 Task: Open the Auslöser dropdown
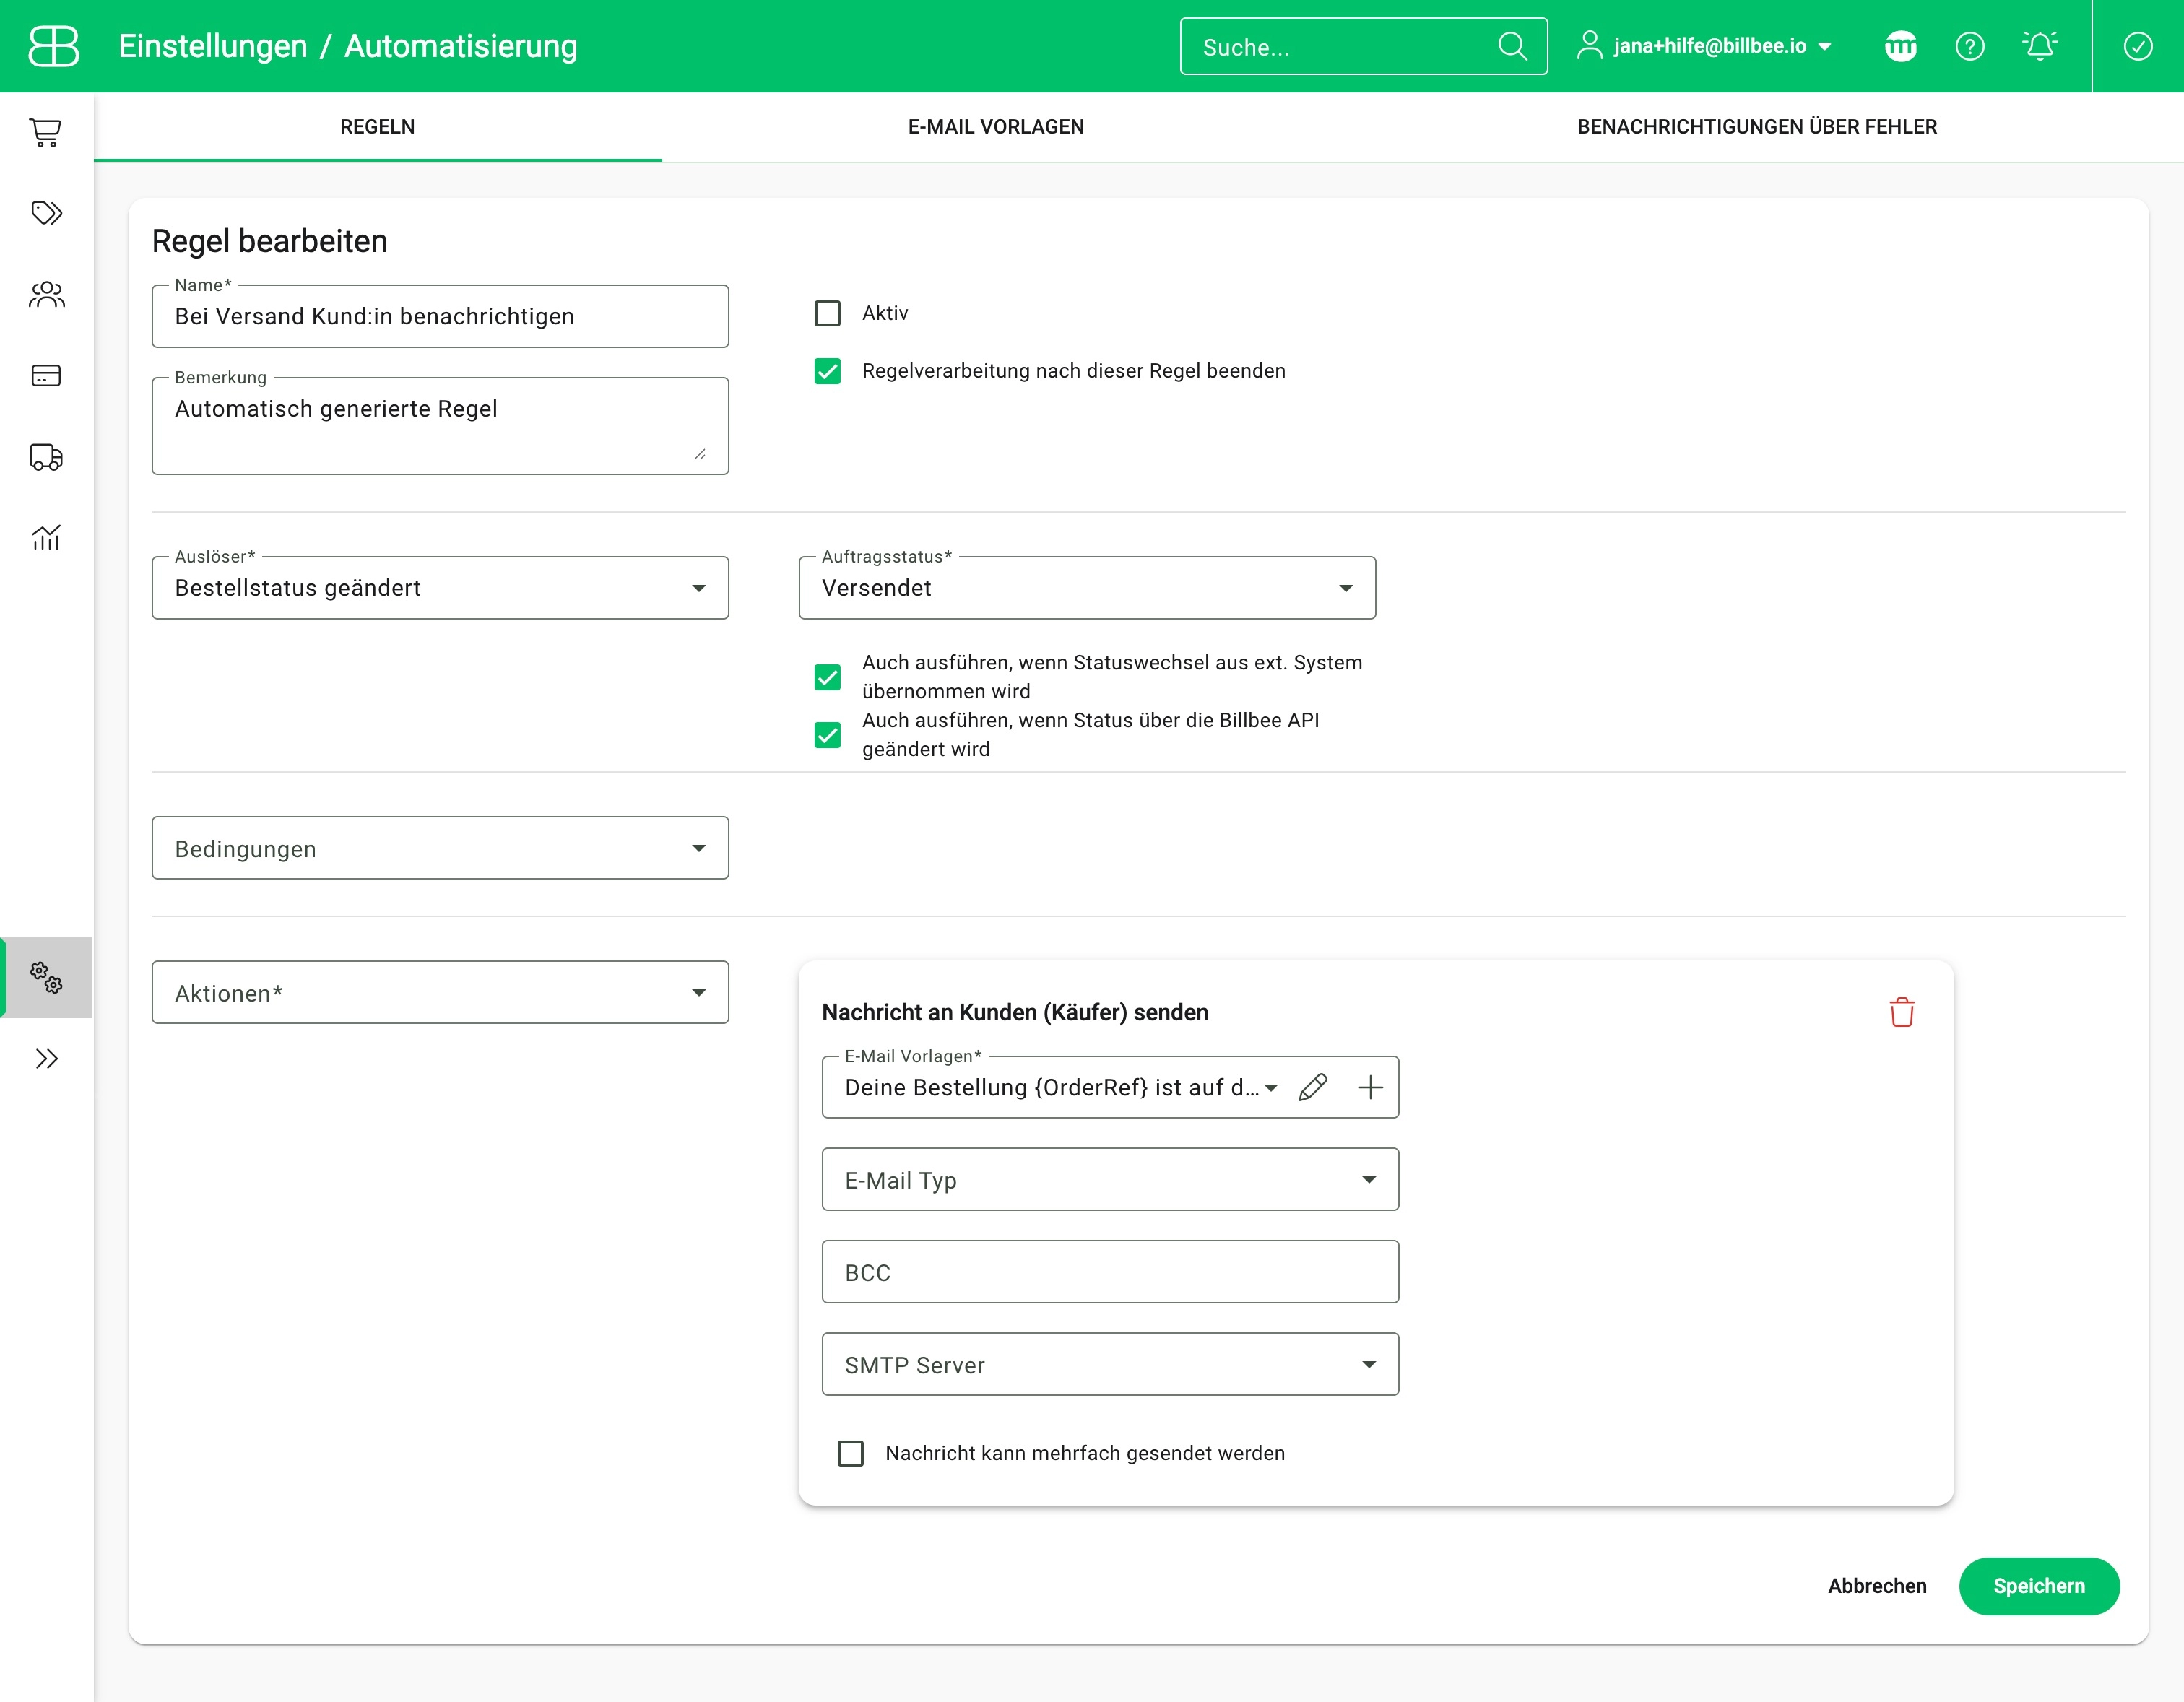point(440,588)
